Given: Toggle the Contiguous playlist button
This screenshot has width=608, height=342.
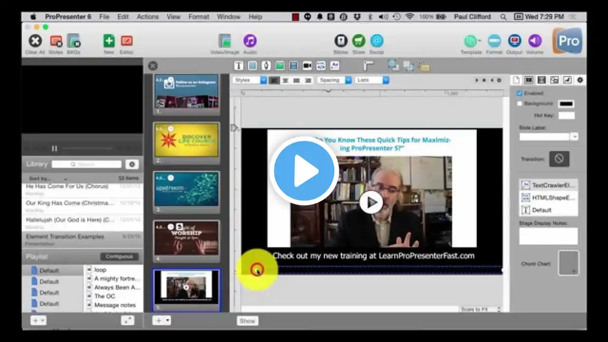Looking at the screenshot, I should coord(119,256).
